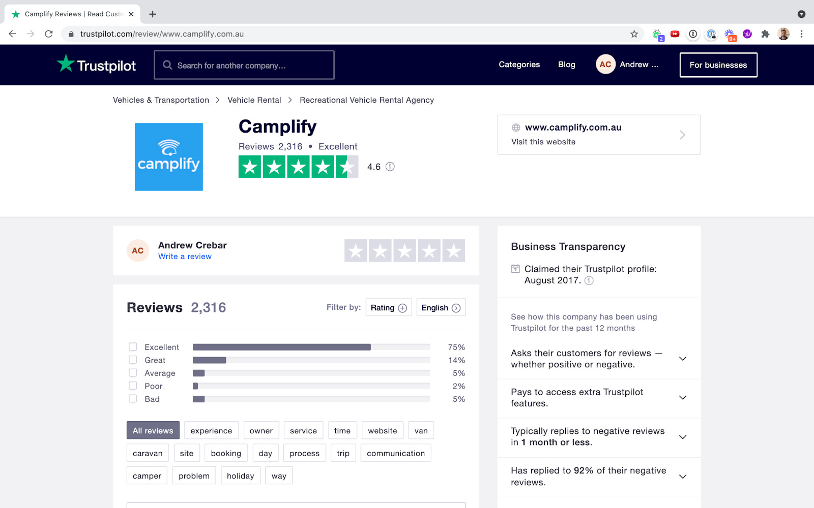Image resolution: width=814 pixels, height=508 pixels.
Task: Reload the page with the refresh icon
Action: (x=49, y=34)
